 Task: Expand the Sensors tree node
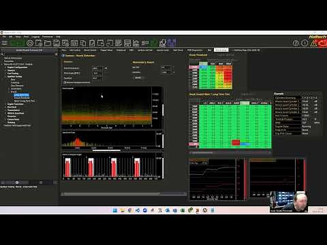click(x=5, y=70)
